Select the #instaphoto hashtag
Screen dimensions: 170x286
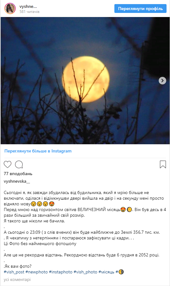(61, 272)
